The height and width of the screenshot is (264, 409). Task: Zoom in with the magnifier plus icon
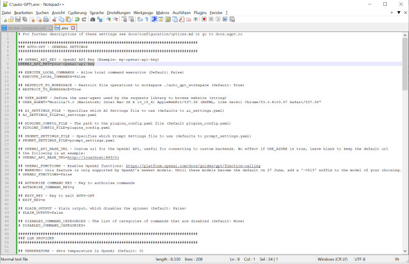[109, 19]
